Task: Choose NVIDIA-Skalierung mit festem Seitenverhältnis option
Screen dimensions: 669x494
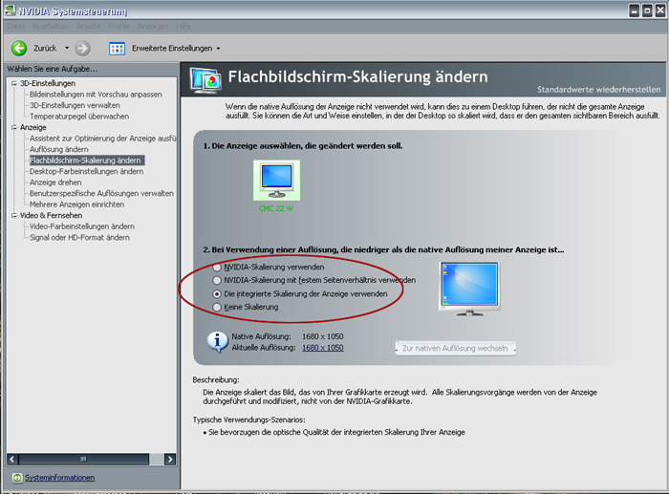Action: [218, 280]
